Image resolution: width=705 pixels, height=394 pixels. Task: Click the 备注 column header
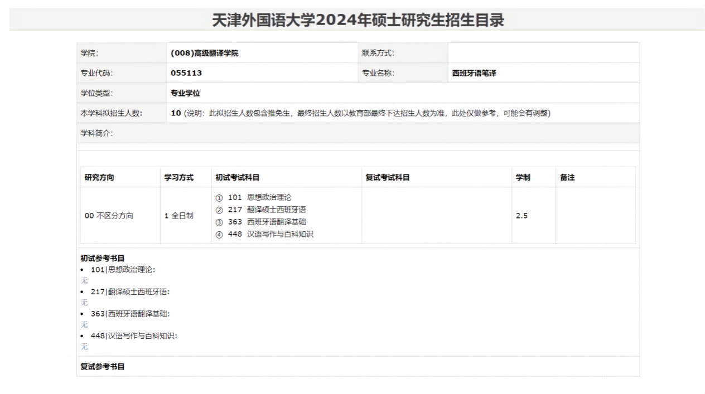pos(567,177)
